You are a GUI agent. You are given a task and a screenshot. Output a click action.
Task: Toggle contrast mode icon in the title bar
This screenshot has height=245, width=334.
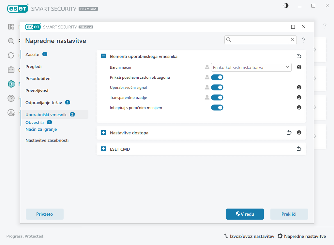coord(286,6)
